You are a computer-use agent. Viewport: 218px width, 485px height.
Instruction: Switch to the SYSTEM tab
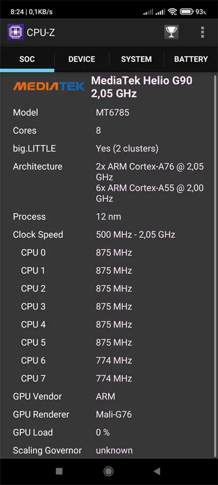(x=136, y=59)
